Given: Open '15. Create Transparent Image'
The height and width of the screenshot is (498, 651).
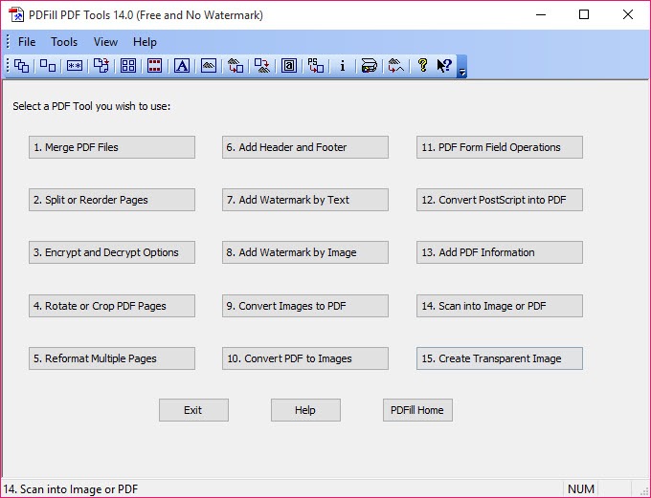Looking at the screenshot, I should coord(500,358).
